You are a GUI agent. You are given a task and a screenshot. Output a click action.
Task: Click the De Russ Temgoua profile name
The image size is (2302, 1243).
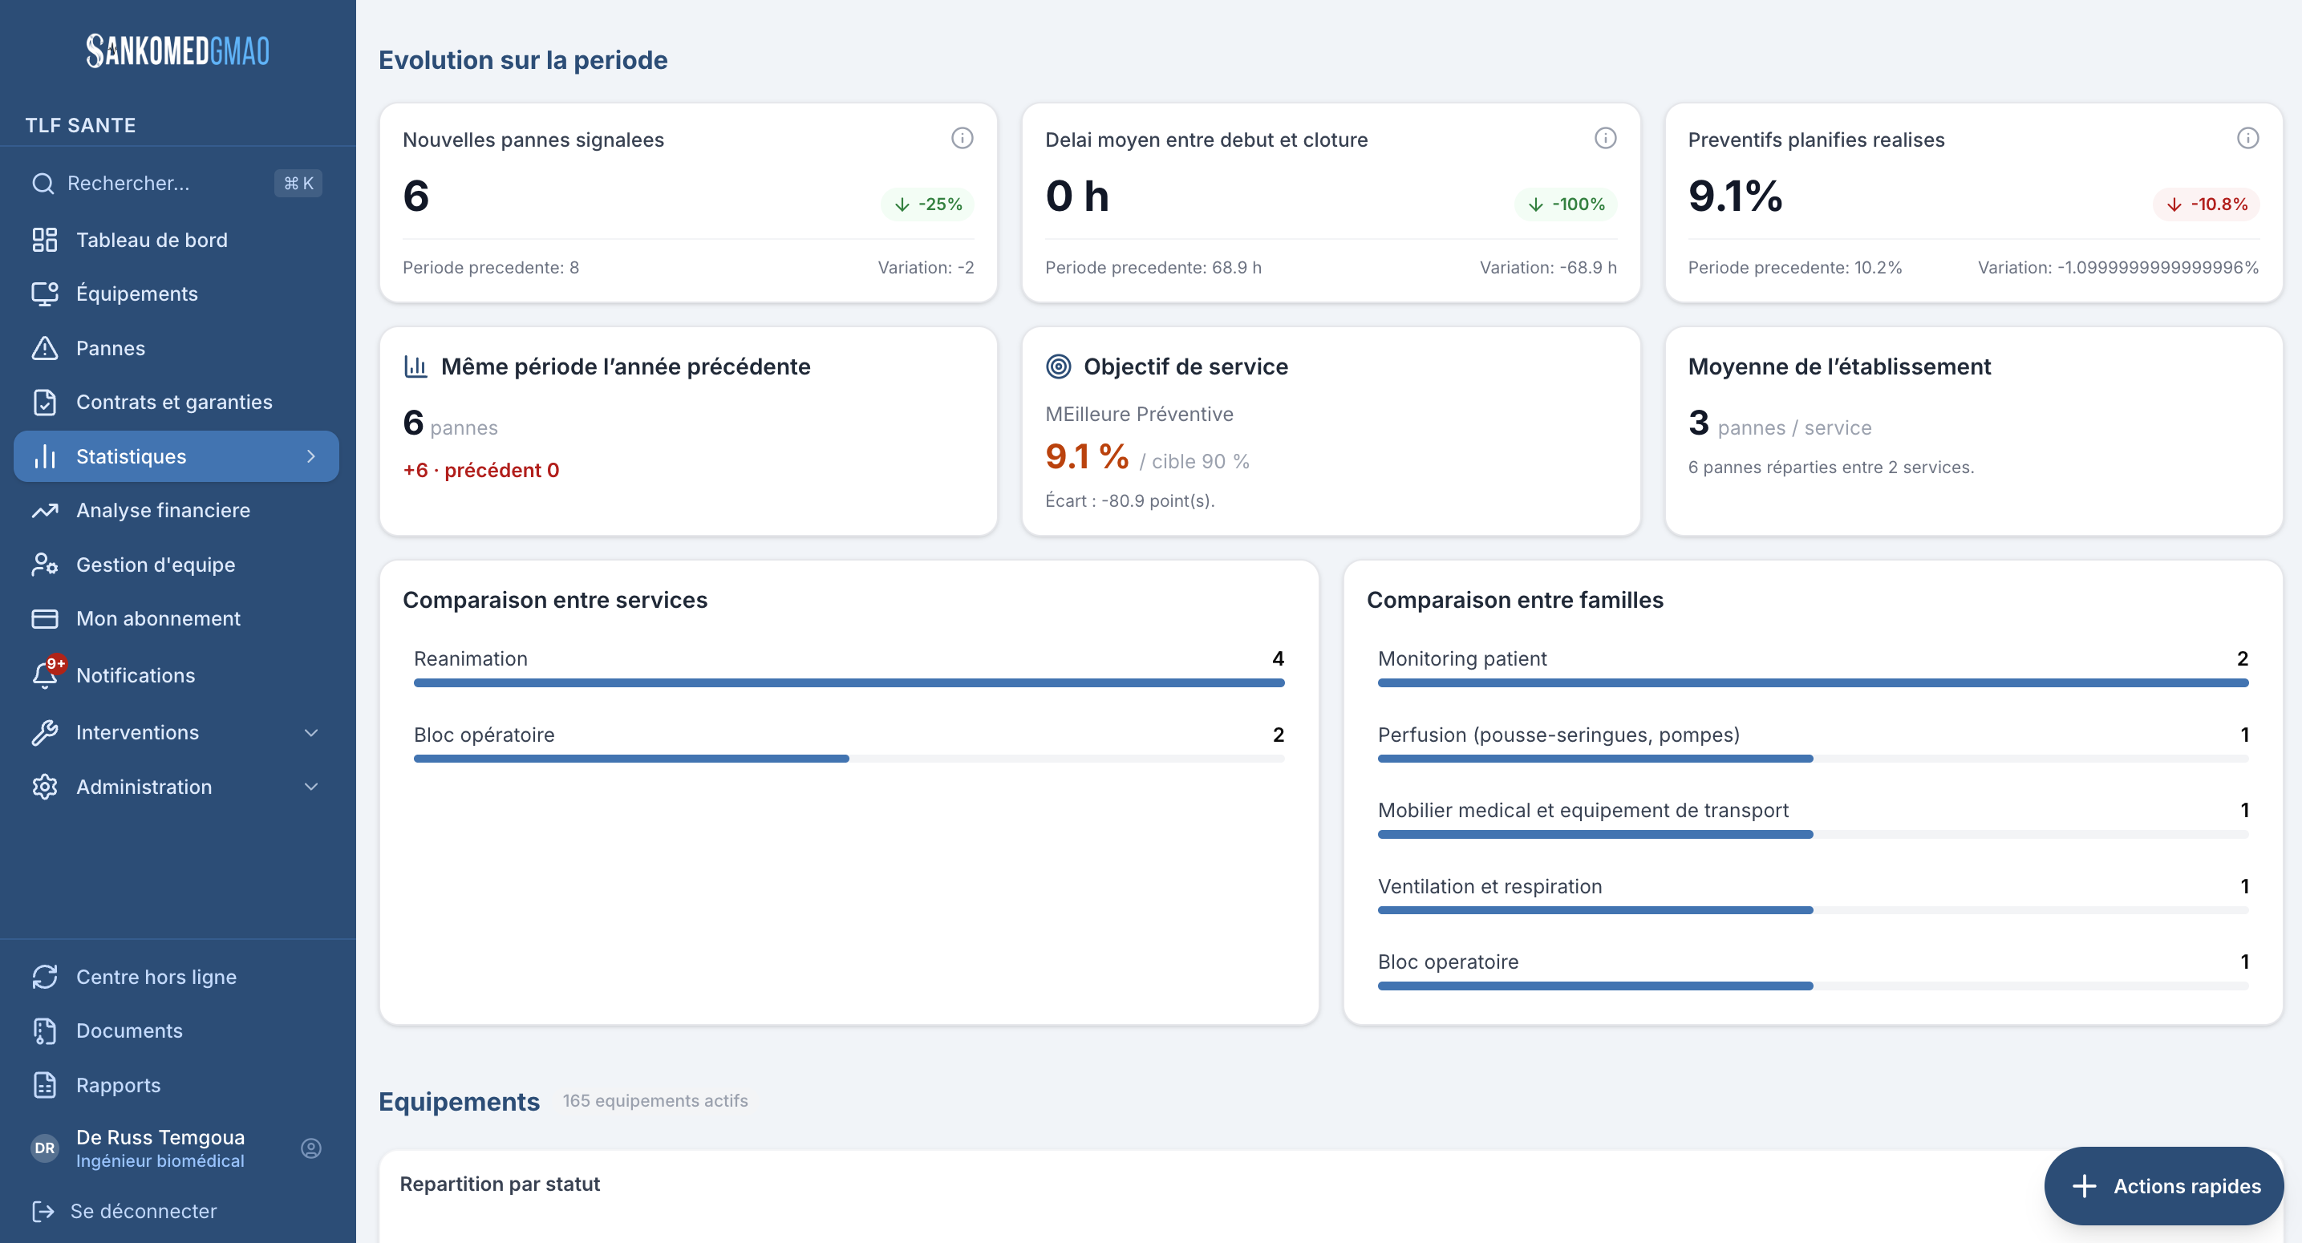161,1136
